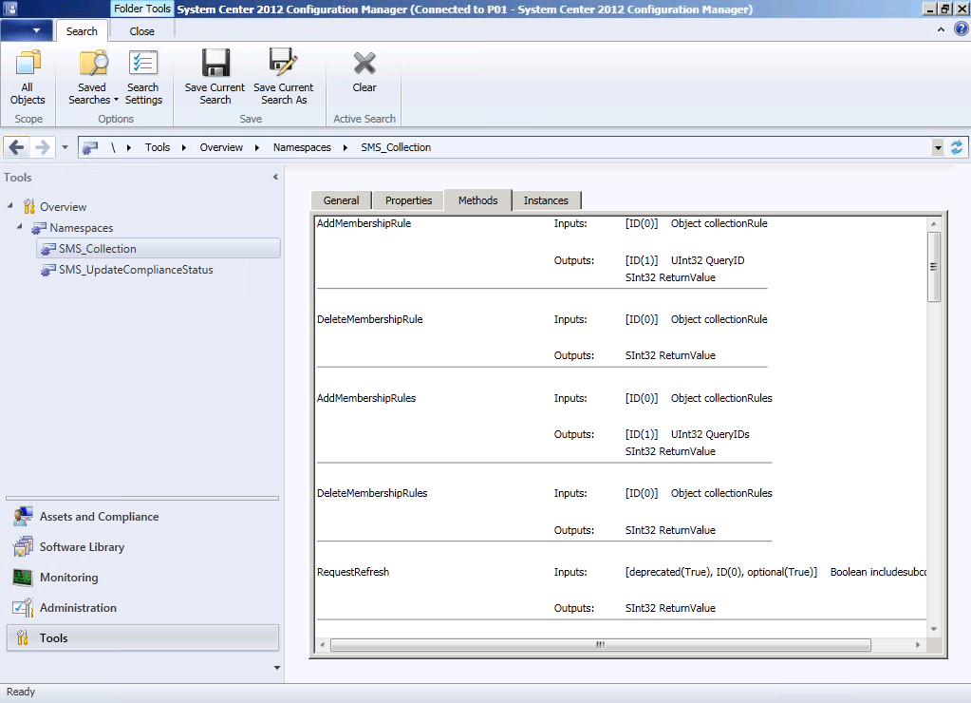
Task: Click scroll down arrow in Methods pane
Action: click(x=933, y=629)
